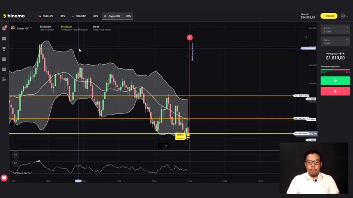Open the calendar sidebar icon
Viewport: 353px width, 198px height.
[x=4, y=69]
